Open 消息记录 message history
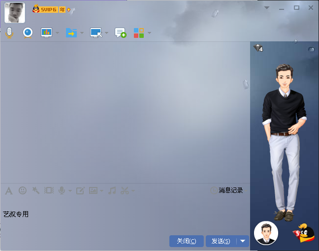The image size is (319, 251). (230, 190)
